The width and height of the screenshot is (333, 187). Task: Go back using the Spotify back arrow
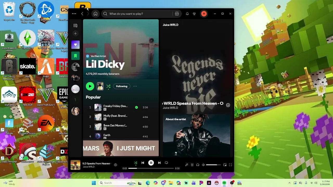(82, 14)
